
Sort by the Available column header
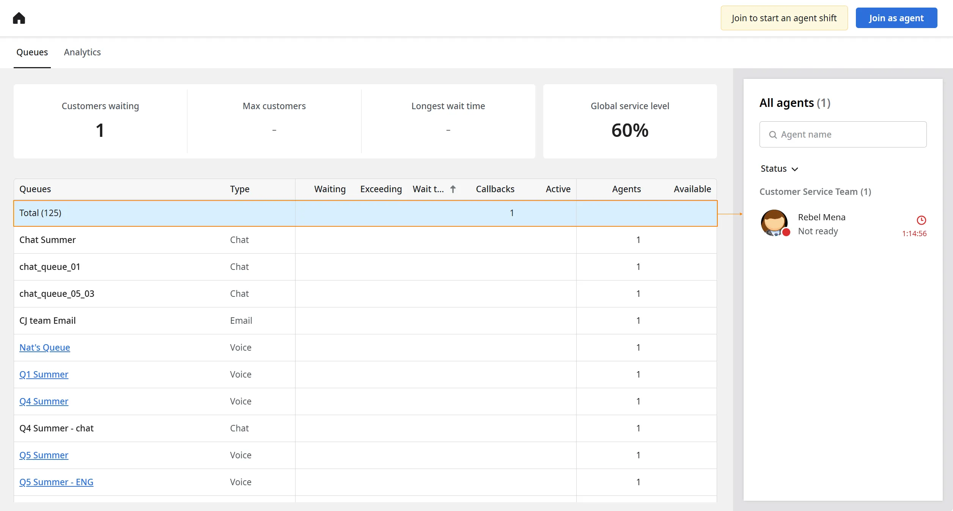click(x=692, y=189)
